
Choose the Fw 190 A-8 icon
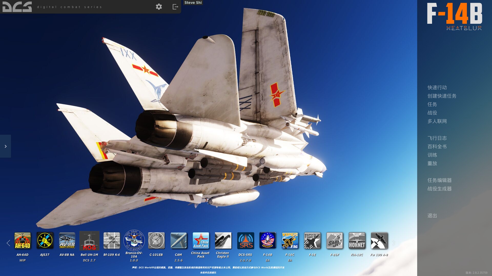pos(379,240)
